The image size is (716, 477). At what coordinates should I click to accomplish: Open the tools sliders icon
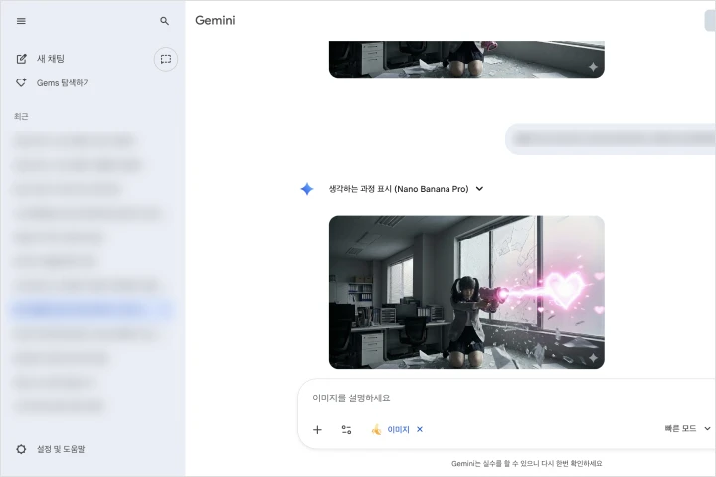point(347,430)
